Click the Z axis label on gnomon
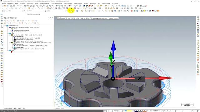This screenshot has width=200, height=112. click(113, 62)
